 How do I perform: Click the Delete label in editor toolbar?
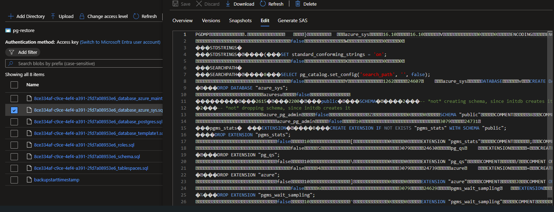point(310,4)
